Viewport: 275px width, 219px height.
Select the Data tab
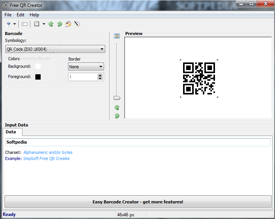coord(13,132)
